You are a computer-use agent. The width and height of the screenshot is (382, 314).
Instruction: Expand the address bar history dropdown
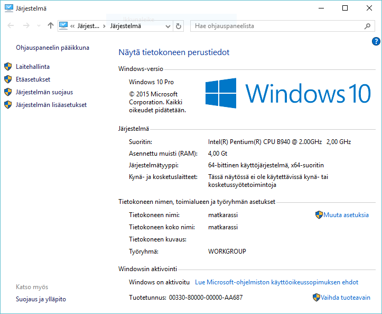point(167,26)
